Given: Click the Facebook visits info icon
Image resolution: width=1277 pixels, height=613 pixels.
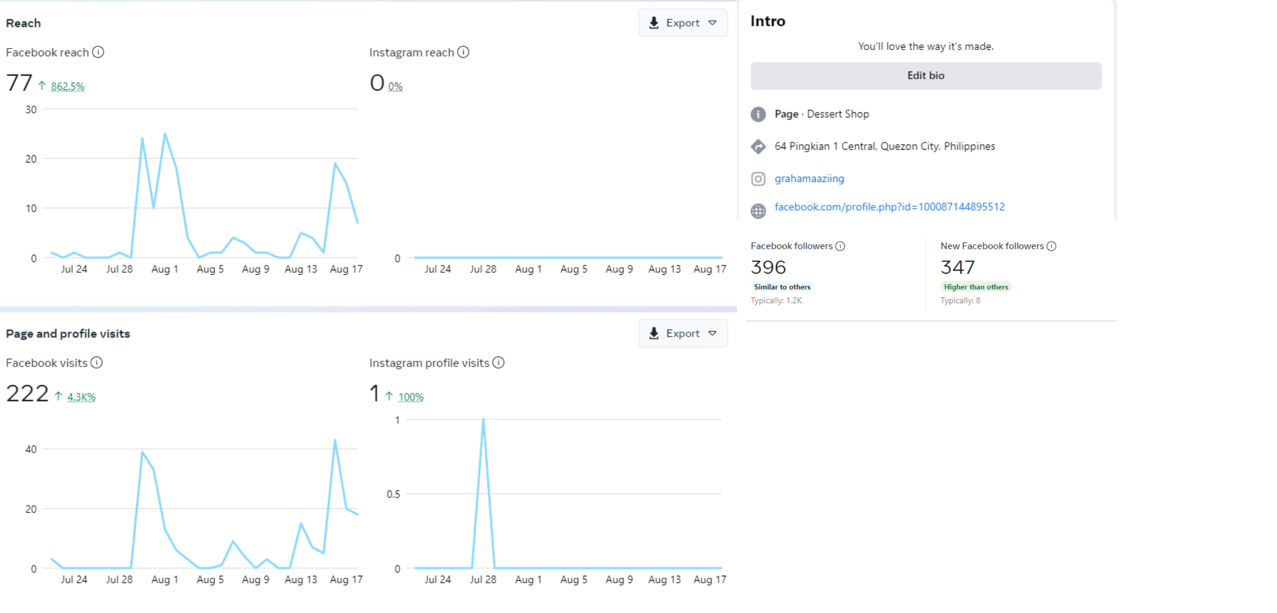Looking at the screenshot, I should 97,363.
